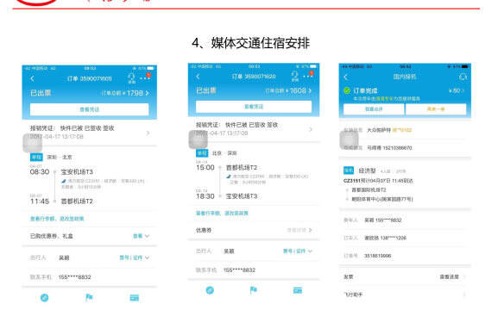Expand the order total ¥1798 details
Image resolution: width=492 pixels, height=310 pixels.
(x=125, y=93)
